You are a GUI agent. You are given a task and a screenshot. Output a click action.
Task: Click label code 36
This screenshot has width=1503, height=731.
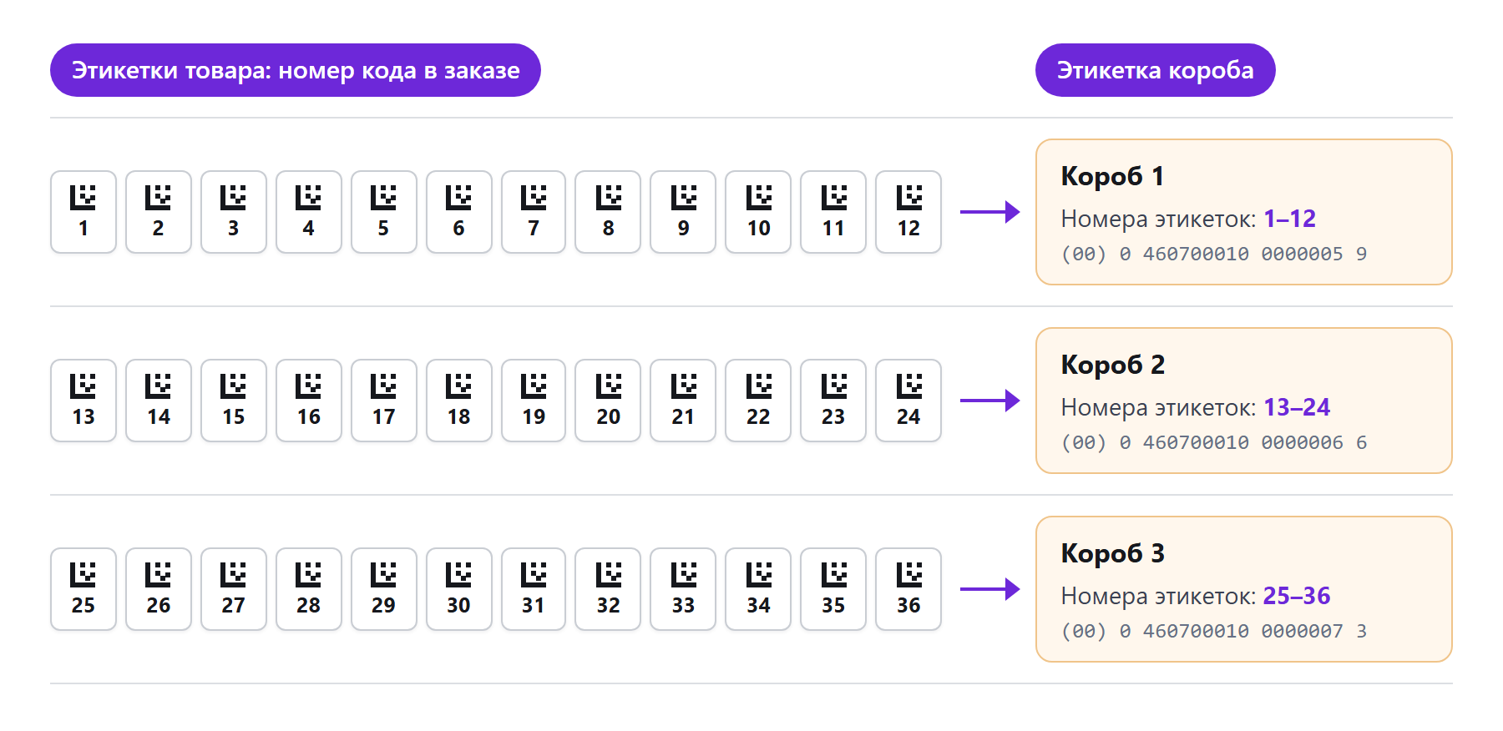click(x=908, y=589)
